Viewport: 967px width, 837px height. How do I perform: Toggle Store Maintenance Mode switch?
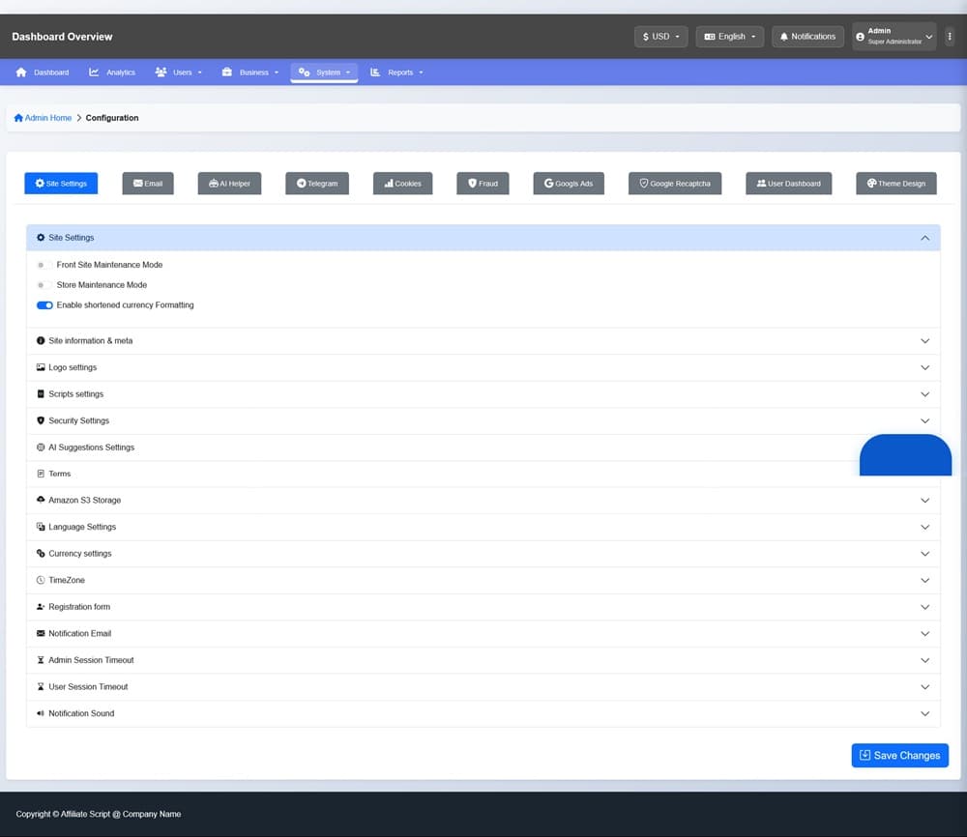coord(44,285)
